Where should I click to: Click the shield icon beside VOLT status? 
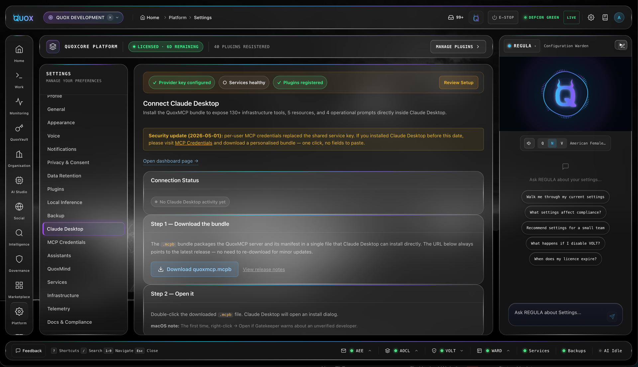click(x=434, y=351)
